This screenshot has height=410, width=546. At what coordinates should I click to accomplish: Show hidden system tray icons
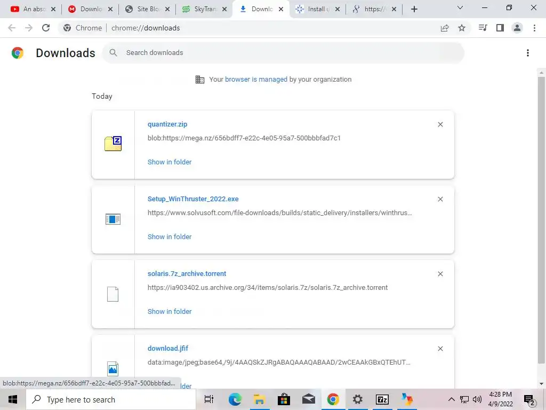tap(451, 399)
